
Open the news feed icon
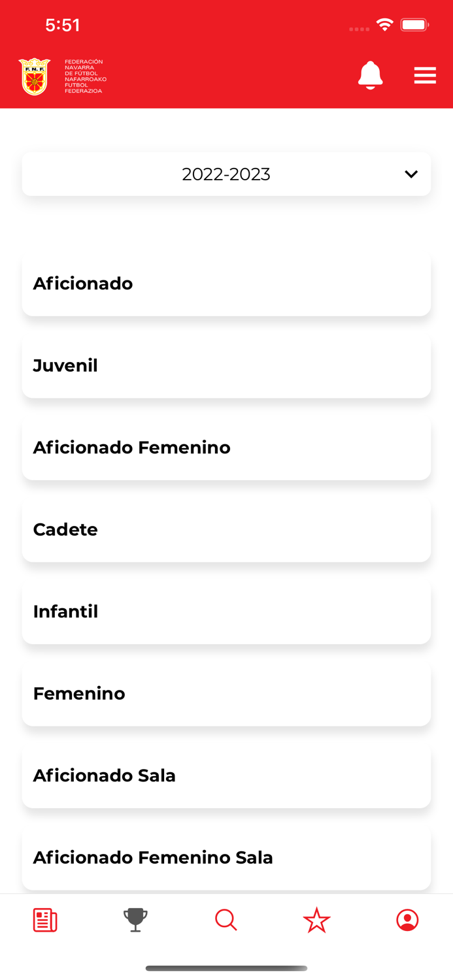[44, 920]
